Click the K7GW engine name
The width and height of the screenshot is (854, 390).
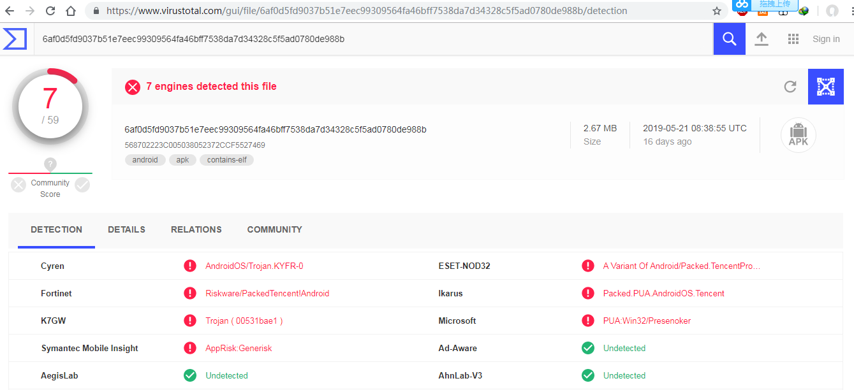[53, 321]
